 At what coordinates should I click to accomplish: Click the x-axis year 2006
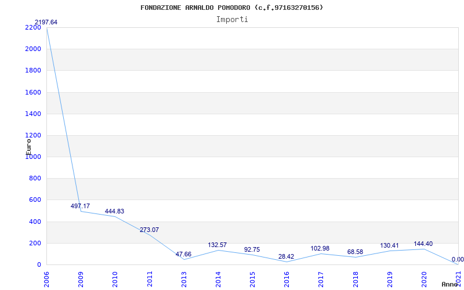[46, 279]
